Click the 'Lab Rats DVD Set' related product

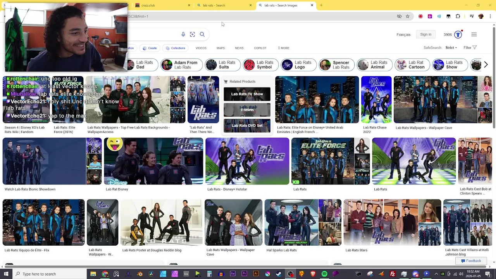click(x=247, y=126)
